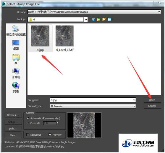Select the 6_Level_17.tif thumbnail
This screenshot has height=153, width=165.
(65, 36)
